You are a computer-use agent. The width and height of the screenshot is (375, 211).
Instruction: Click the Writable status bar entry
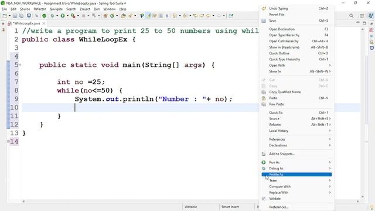[190, 207]
